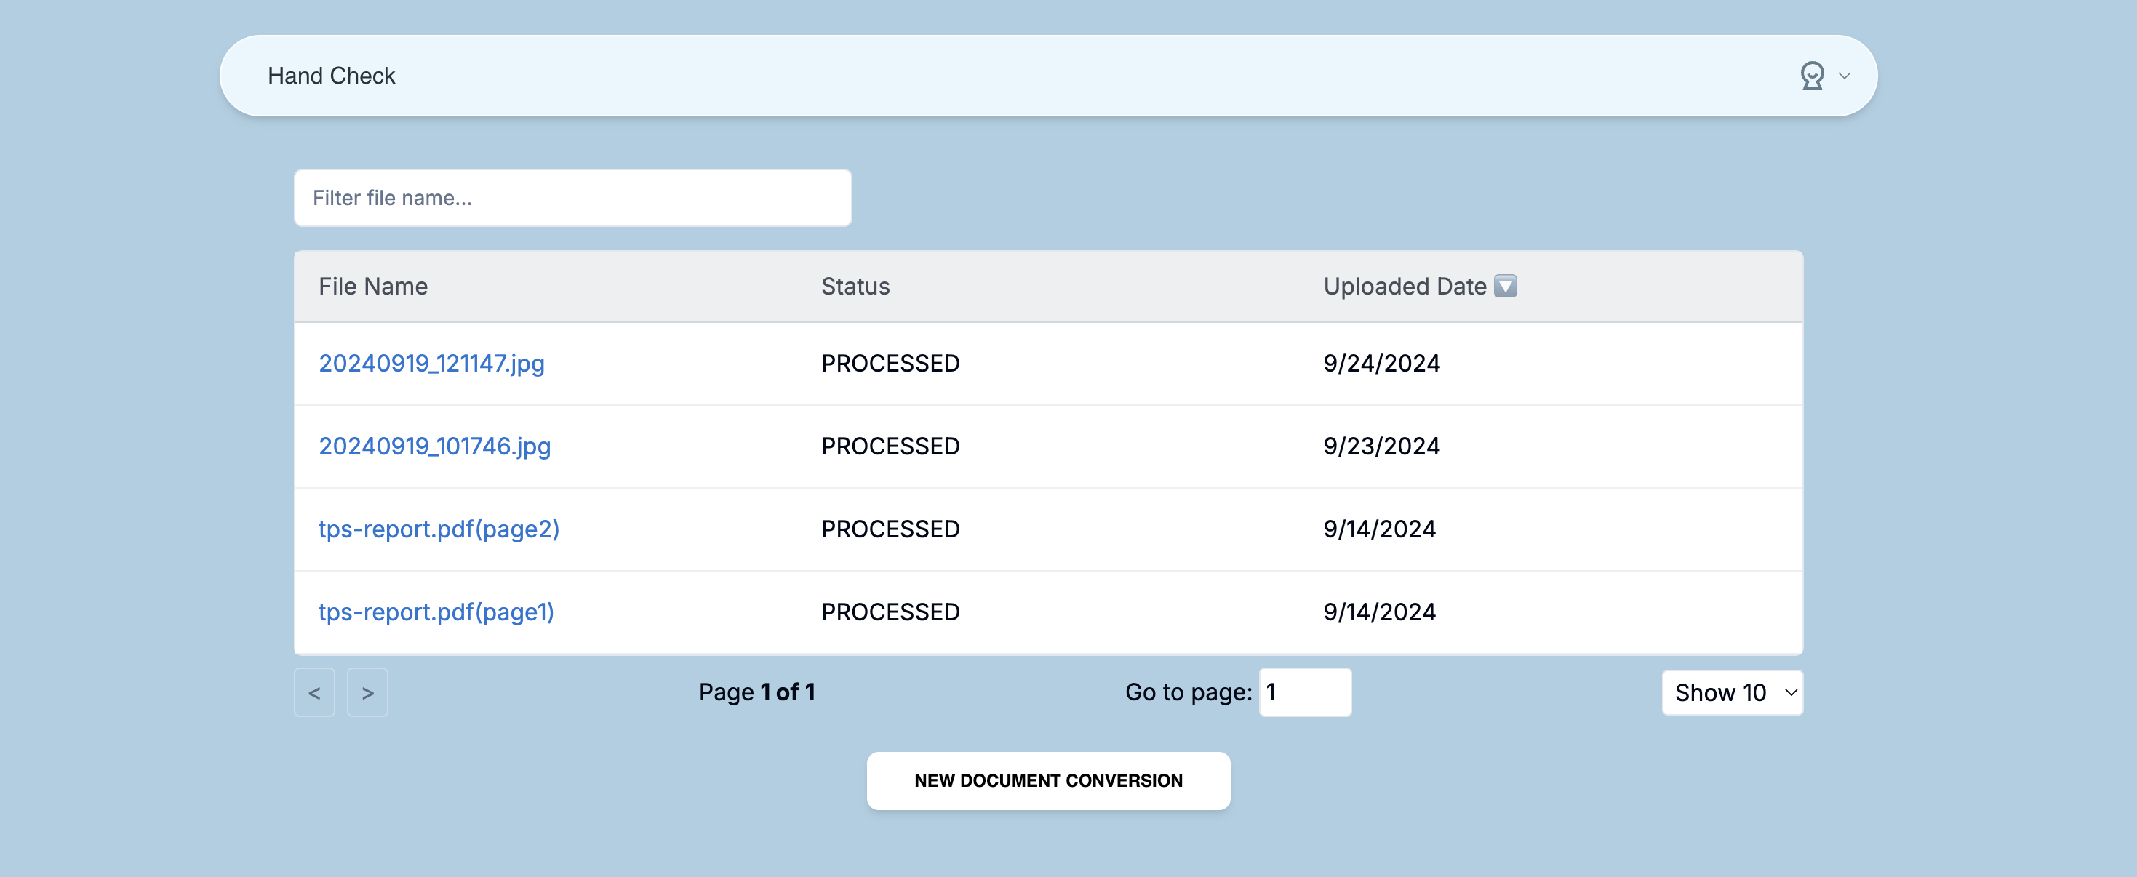Screen dimensions: 2137x877
Task: Go to previous page arrow button
Action: (x=314, y=692)
